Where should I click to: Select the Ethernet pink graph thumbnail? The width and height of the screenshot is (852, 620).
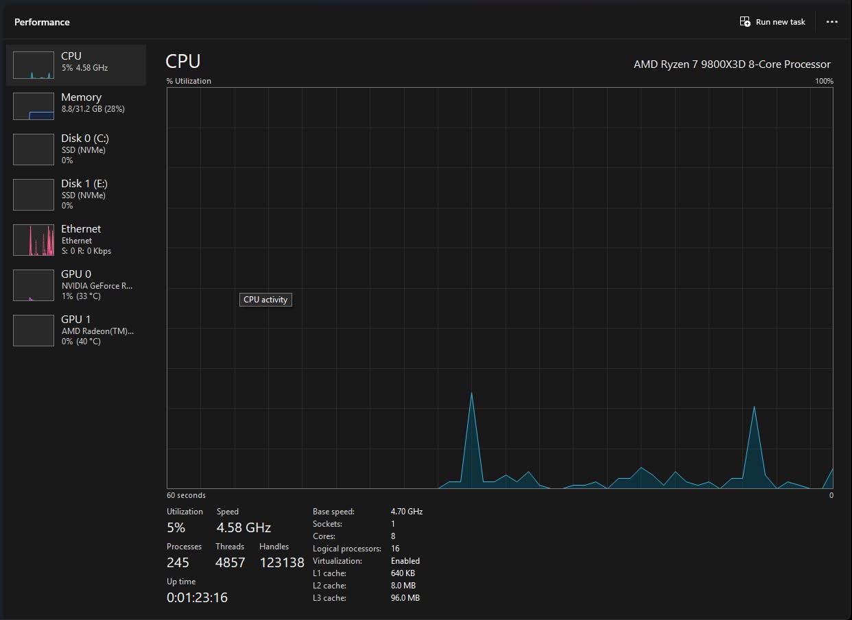[x=34, y=239]
